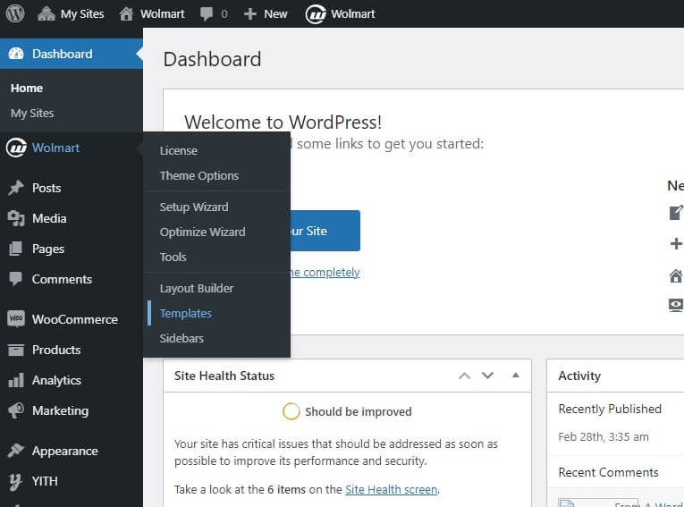Open the comments bubble icon in admin bar

(207, 13)
